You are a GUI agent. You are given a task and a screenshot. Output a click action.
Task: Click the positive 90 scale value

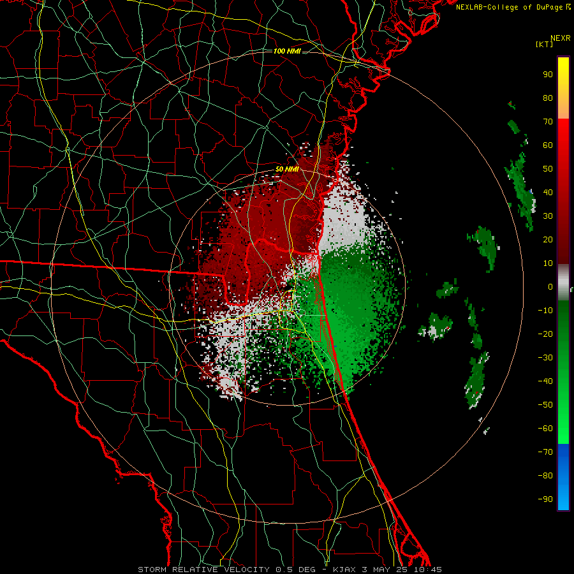tap(548, 75)
